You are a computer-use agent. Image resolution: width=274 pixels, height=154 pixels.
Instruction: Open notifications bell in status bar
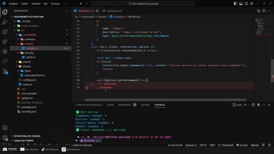click(269, 145)
